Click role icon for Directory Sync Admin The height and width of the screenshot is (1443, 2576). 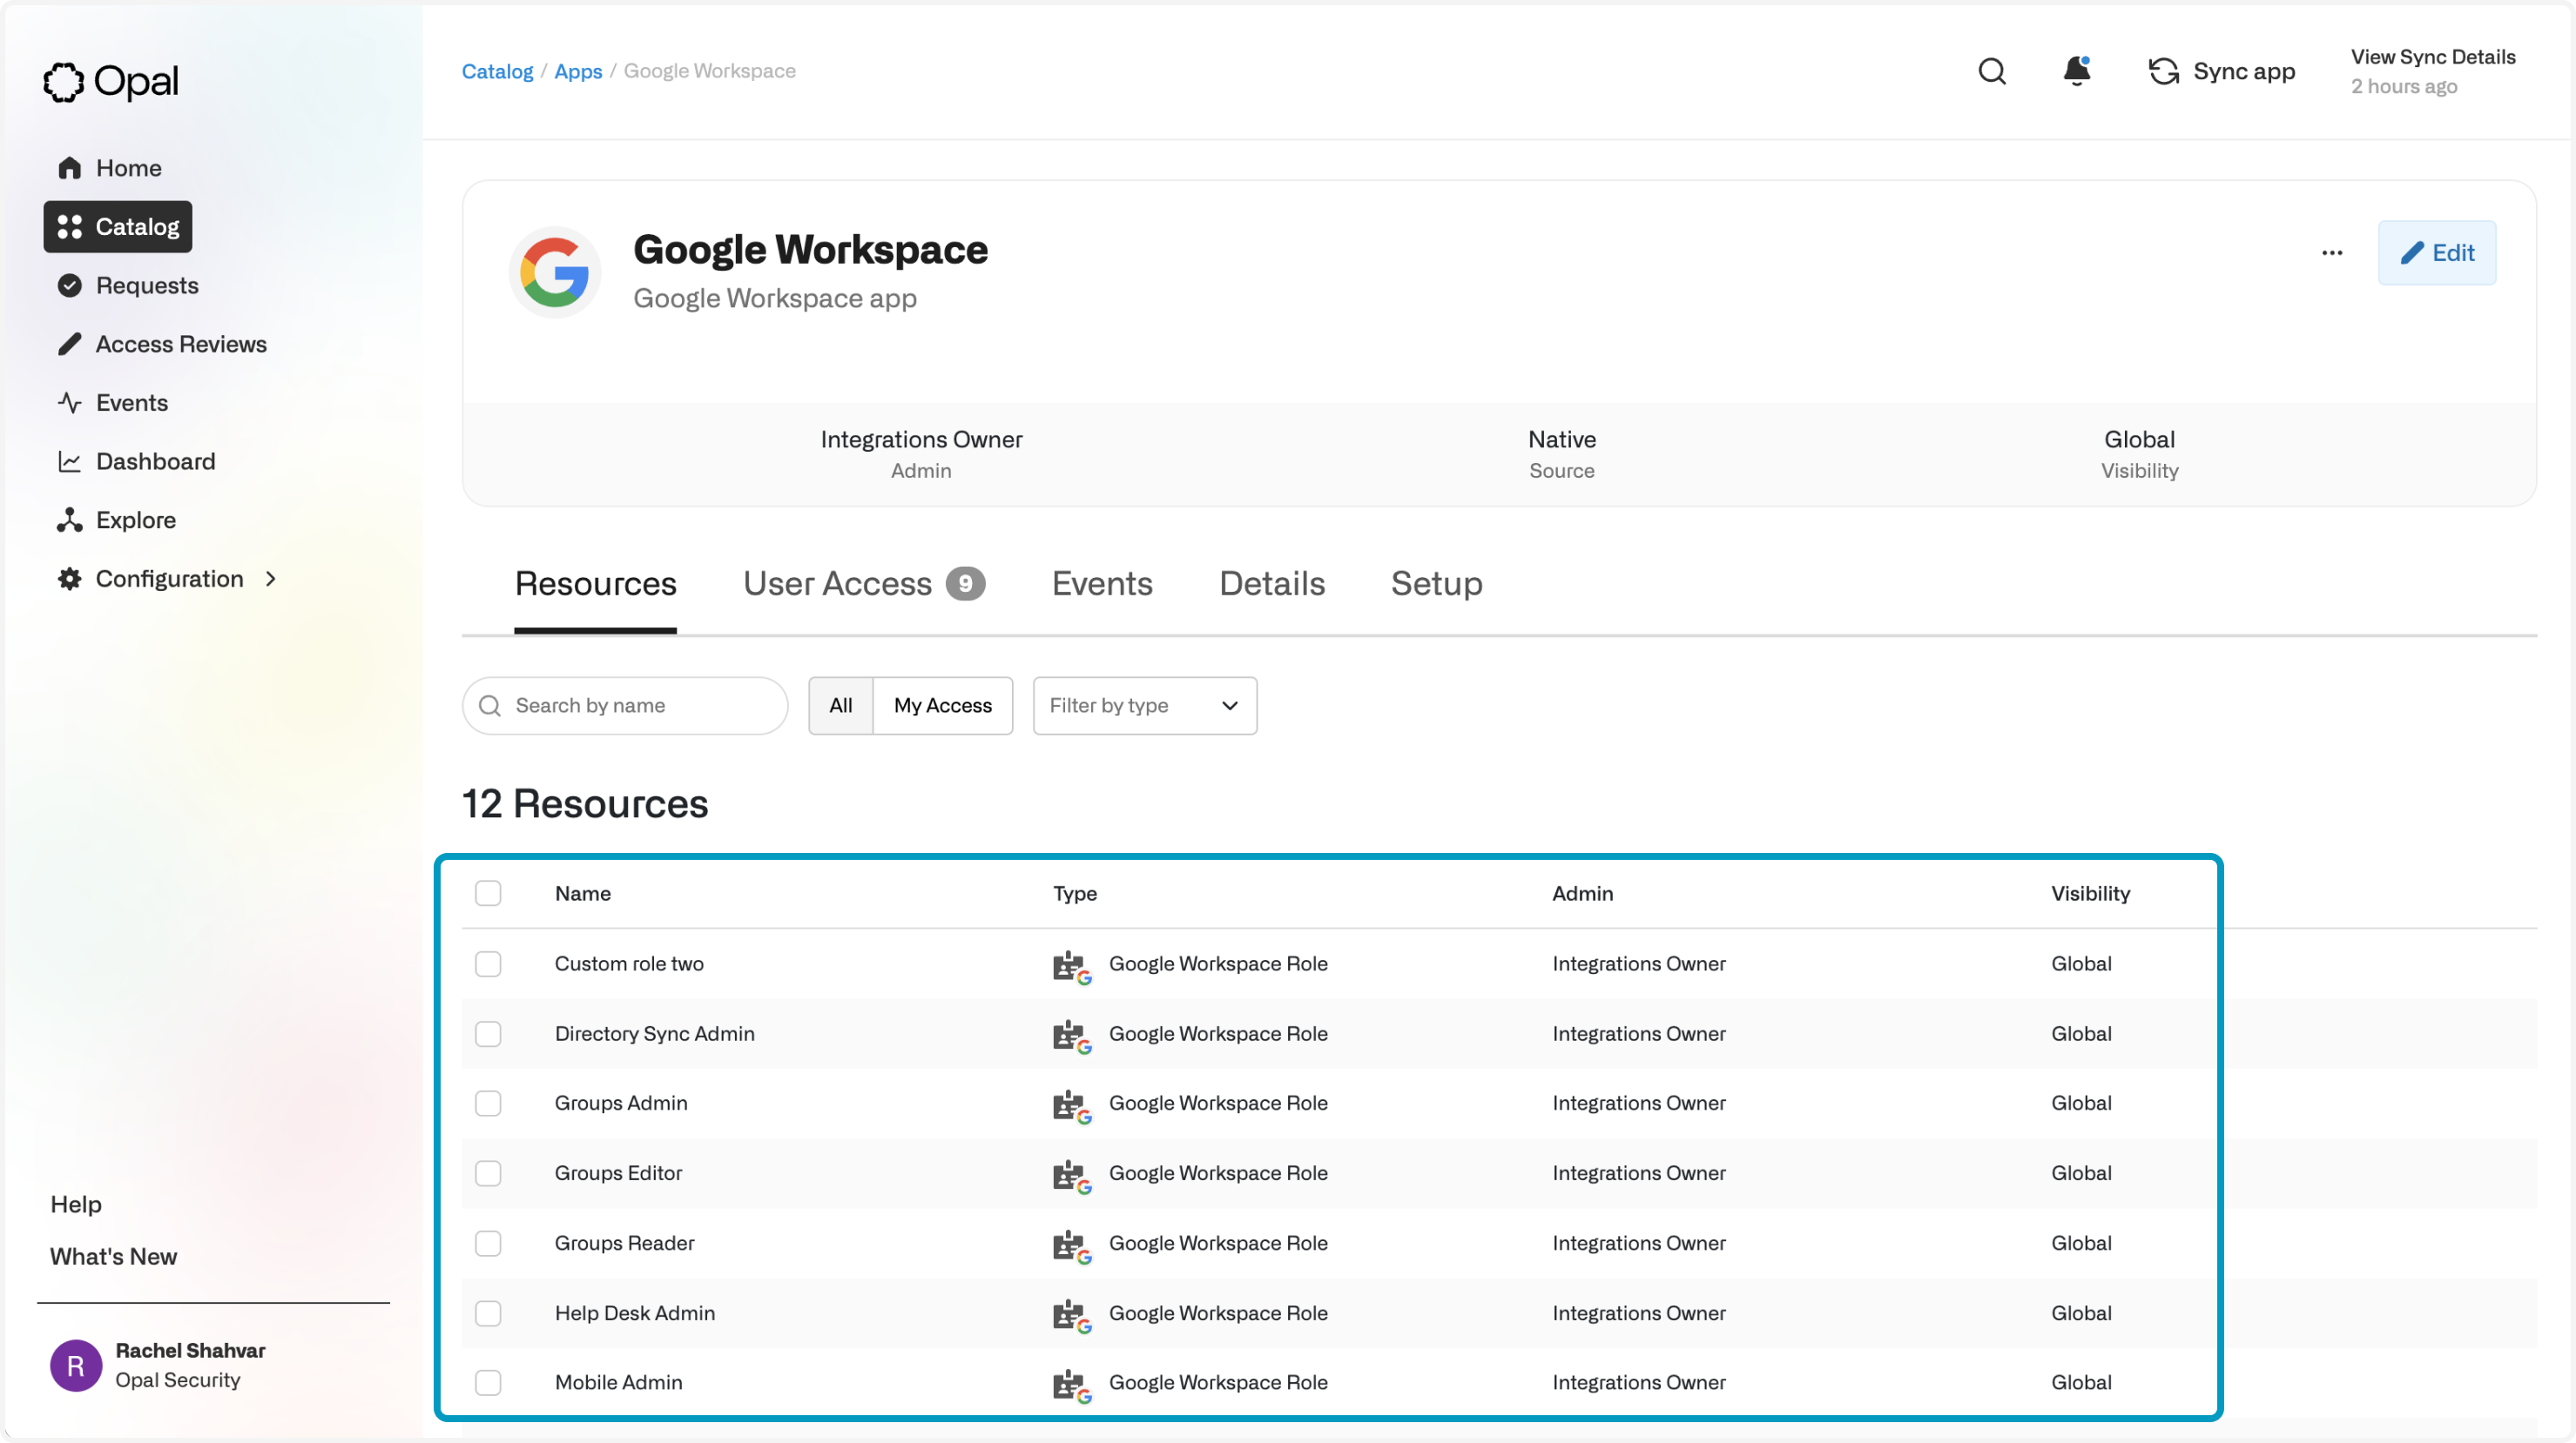pyautogui.click(x=1071, y=1037)
